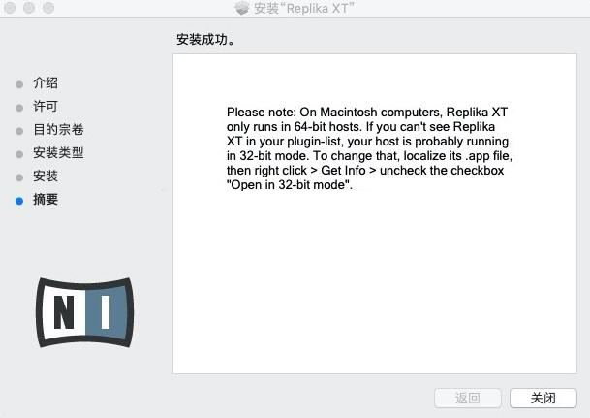590x418 pixels.
Task: Select the 介绍 step in sidebar
Action: [x=46, y=82]
